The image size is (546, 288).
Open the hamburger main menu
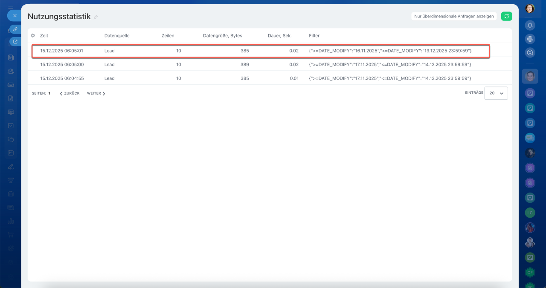[x=11, y=8]
